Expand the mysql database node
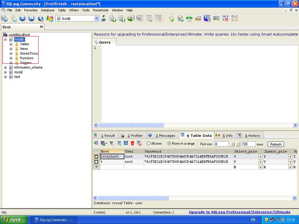The image size is (299, 224). click(5, 72)
